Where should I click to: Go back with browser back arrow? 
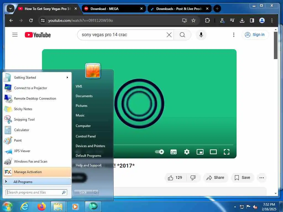pyautogui.click(x=11, y=20)
